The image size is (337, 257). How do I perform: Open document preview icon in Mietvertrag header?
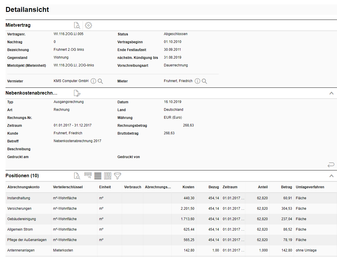tap(77, 25)
